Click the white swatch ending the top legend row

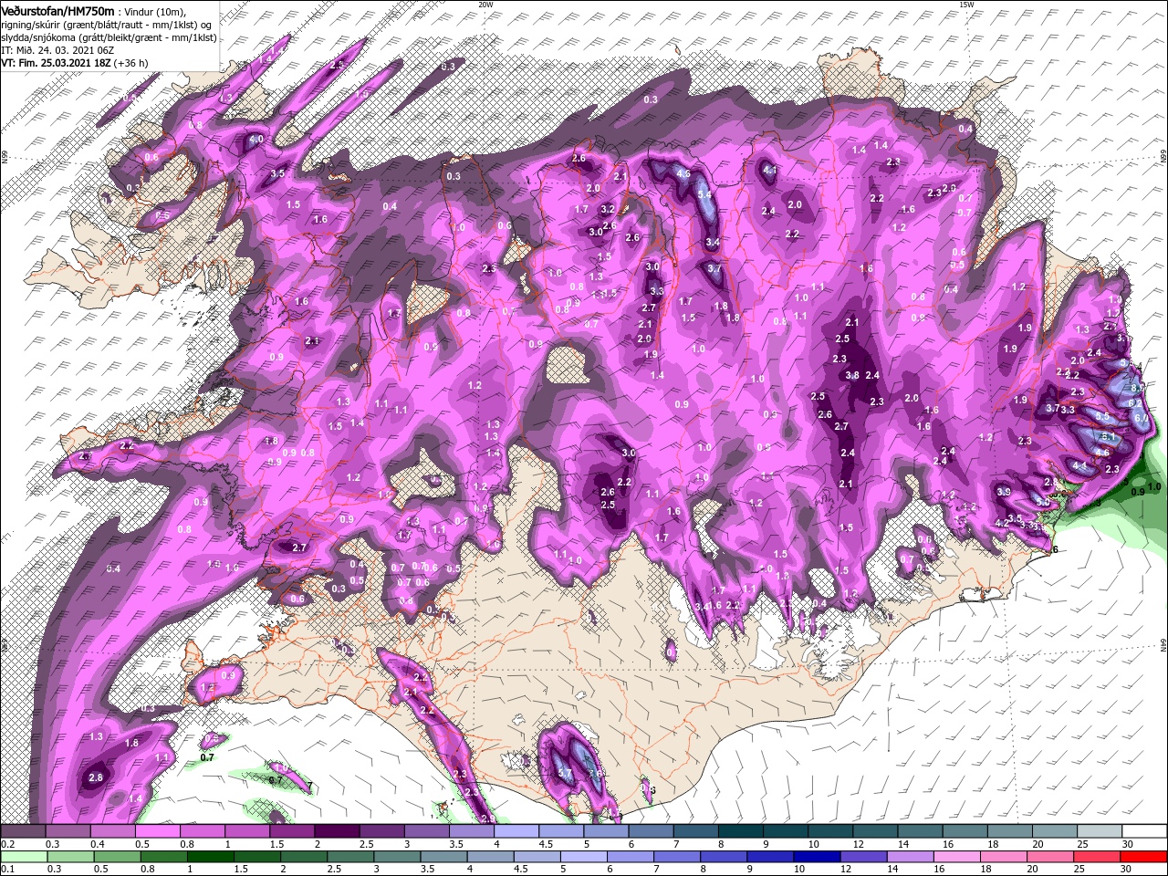[1144, 832]
